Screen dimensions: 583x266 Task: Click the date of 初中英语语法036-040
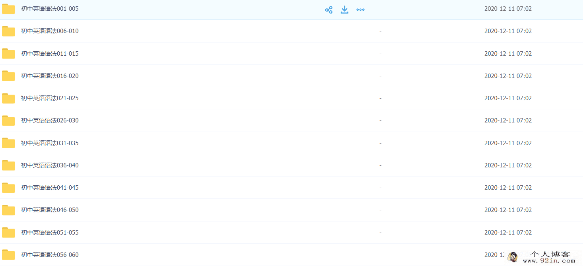508,165
